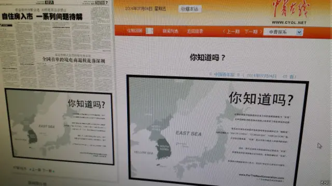Go to the next page with 下一版
Screen dimensions: 332x186
tap(47, 171)
